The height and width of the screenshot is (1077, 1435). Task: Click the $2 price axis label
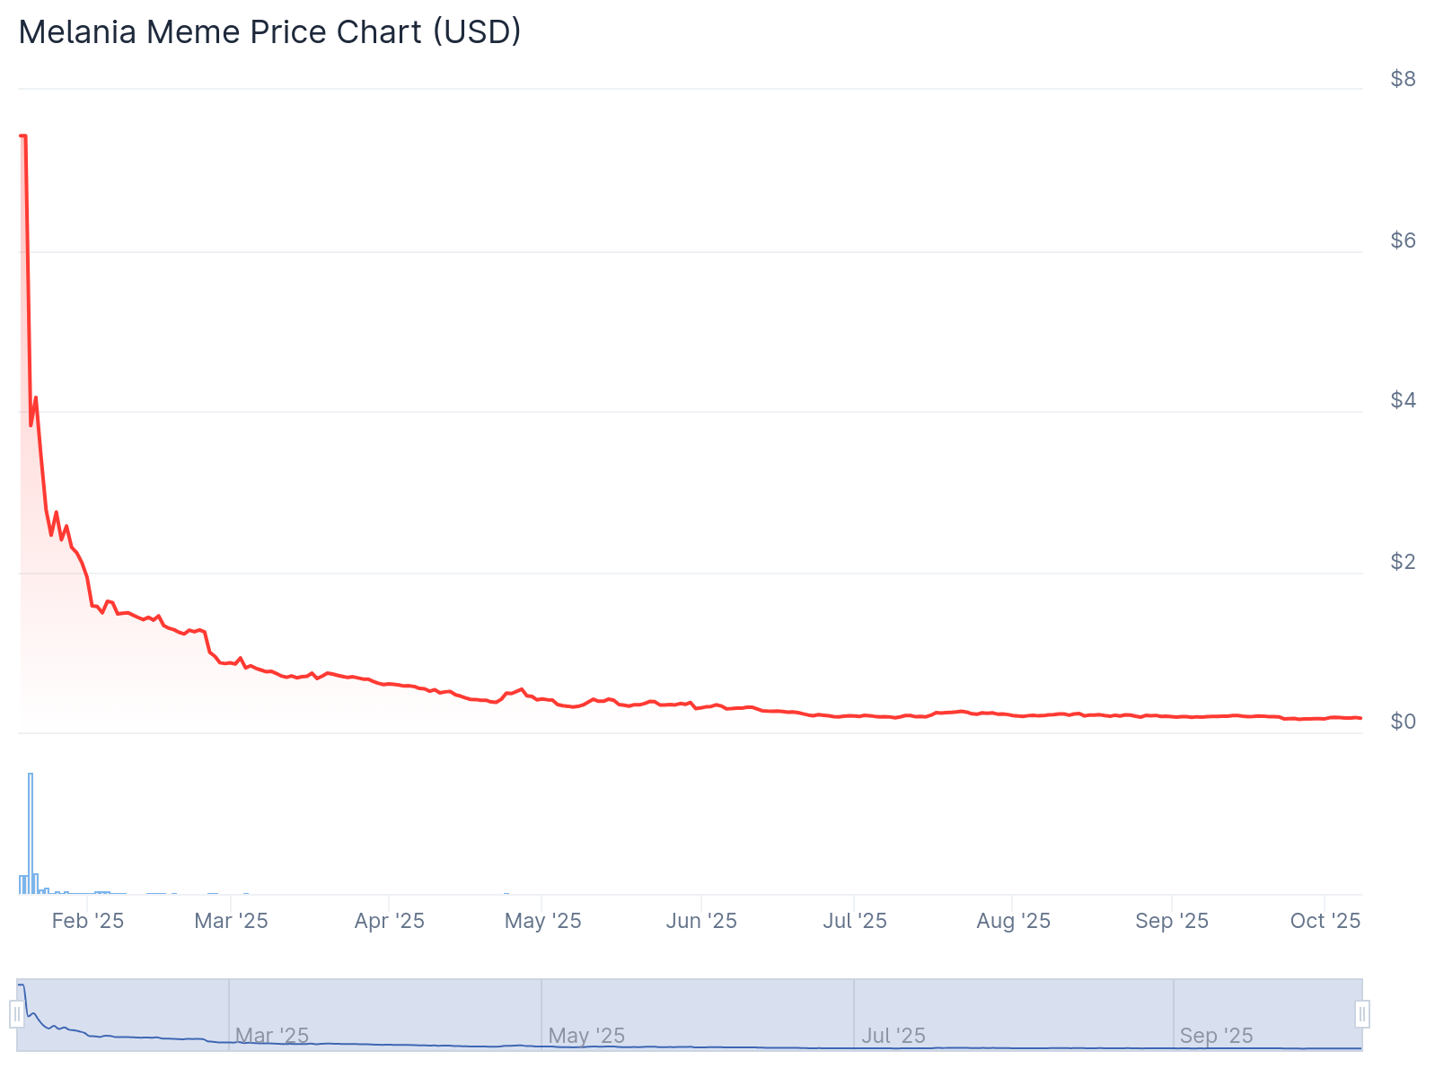click(1403, 562)
